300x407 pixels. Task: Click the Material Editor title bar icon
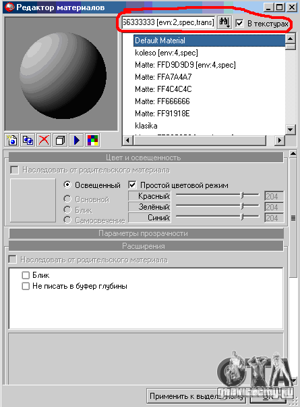pyautogui.click(x=9, y=7)
